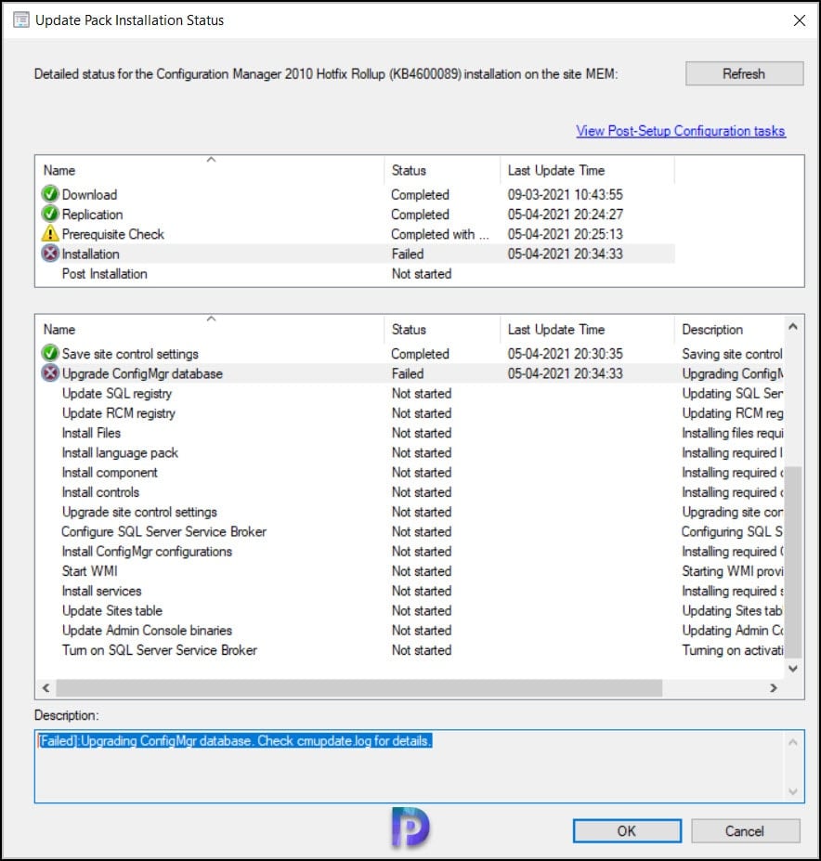The image size is (821, 861).
Task: Select the Turn on SQL Server Service Broker row
Action: [410, 650]
